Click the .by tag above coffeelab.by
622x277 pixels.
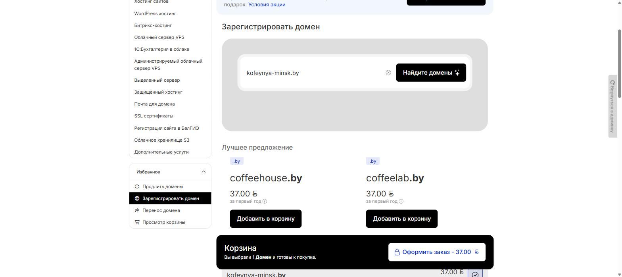click(x=373, y=161)
